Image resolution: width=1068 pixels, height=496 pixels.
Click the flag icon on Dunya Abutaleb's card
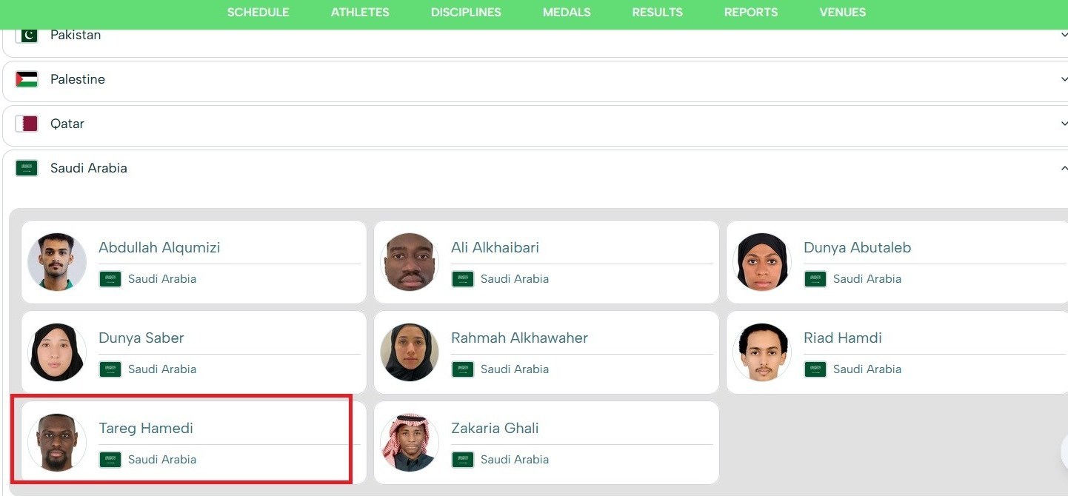[x=815, y=279]
